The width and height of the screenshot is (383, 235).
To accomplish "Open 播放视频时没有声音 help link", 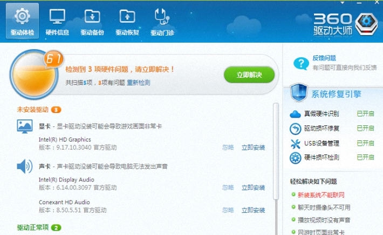I will click(324, 220).
